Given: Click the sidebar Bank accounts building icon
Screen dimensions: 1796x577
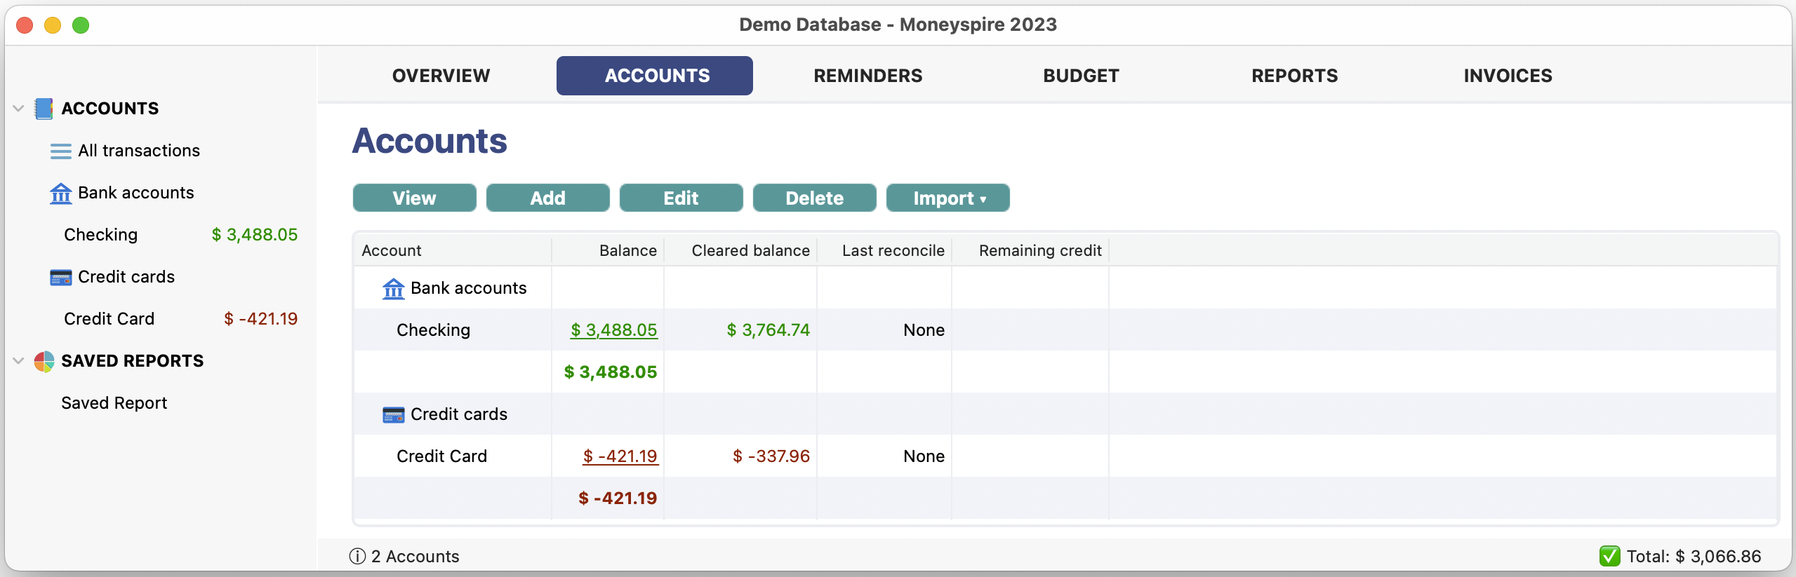Looking at the screenshot, I should 61,193.
